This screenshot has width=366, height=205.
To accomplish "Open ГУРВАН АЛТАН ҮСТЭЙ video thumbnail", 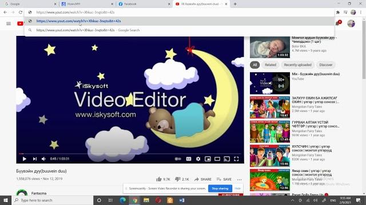I will tap(270, 132).
